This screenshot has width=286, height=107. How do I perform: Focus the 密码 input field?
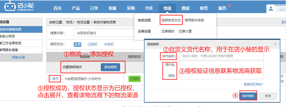click(222, 76)
